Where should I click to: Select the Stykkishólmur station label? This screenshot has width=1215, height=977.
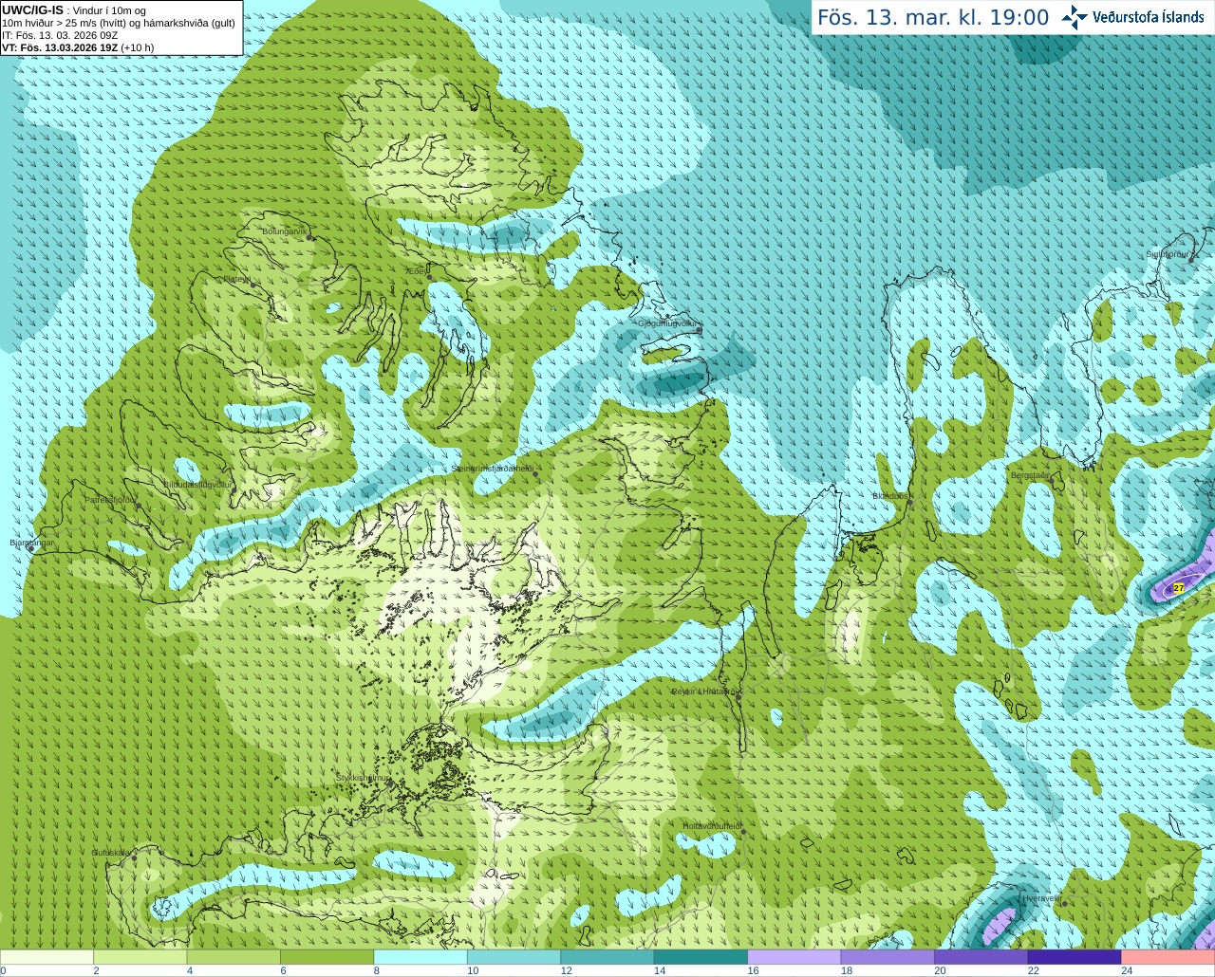click(x=363, y=778)
